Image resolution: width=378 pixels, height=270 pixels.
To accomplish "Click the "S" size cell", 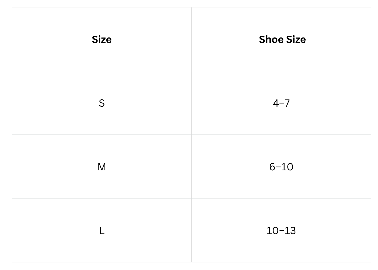I will (x=102, y=103).
